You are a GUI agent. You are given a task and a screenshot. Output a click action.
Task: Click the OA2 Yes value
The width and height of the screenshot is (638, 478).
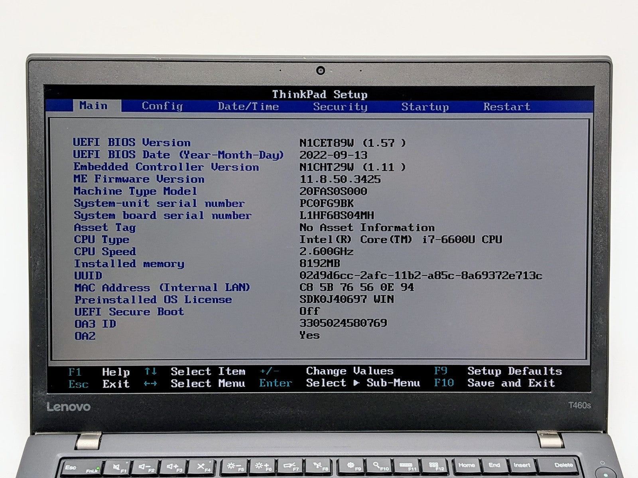point(309,335)
